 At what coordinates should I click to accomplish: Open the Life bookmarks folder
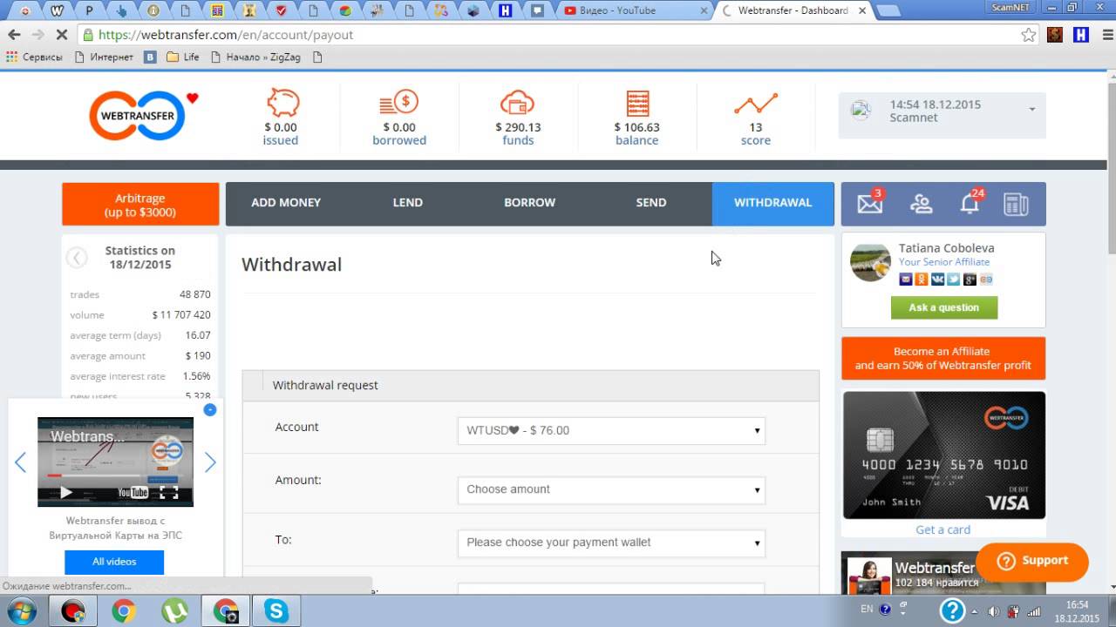coord(183,57)
